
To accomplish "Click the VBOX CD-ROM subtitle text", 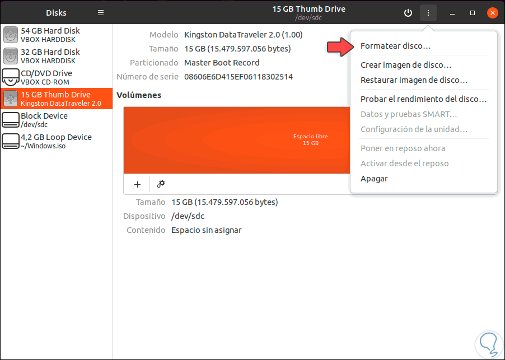I will point(45,82).
